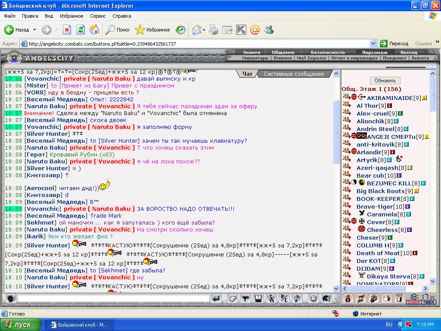Screen dimensions: 441x331
Task: Click the TIMER button
Action: pos(429,302)
